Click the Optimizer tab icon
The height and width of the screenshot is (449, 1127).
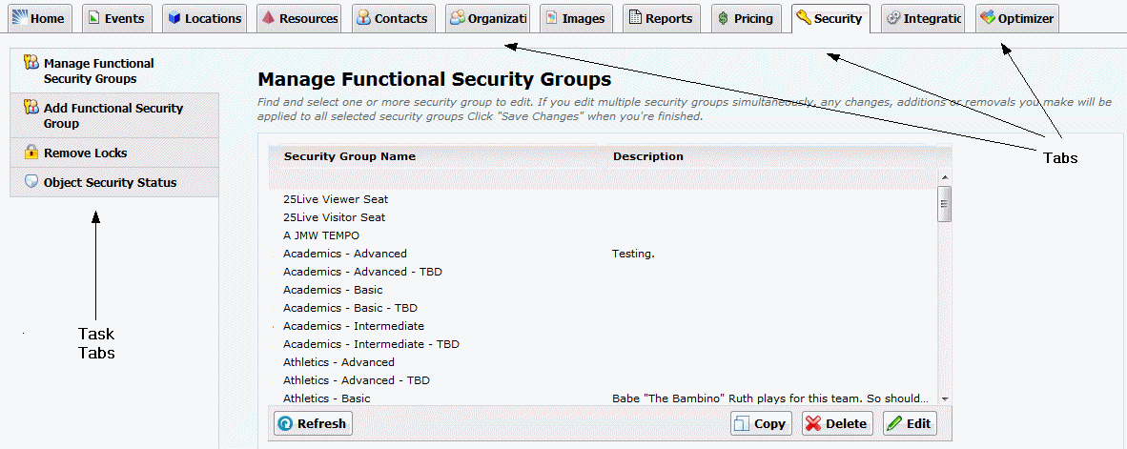pos(988,18)
